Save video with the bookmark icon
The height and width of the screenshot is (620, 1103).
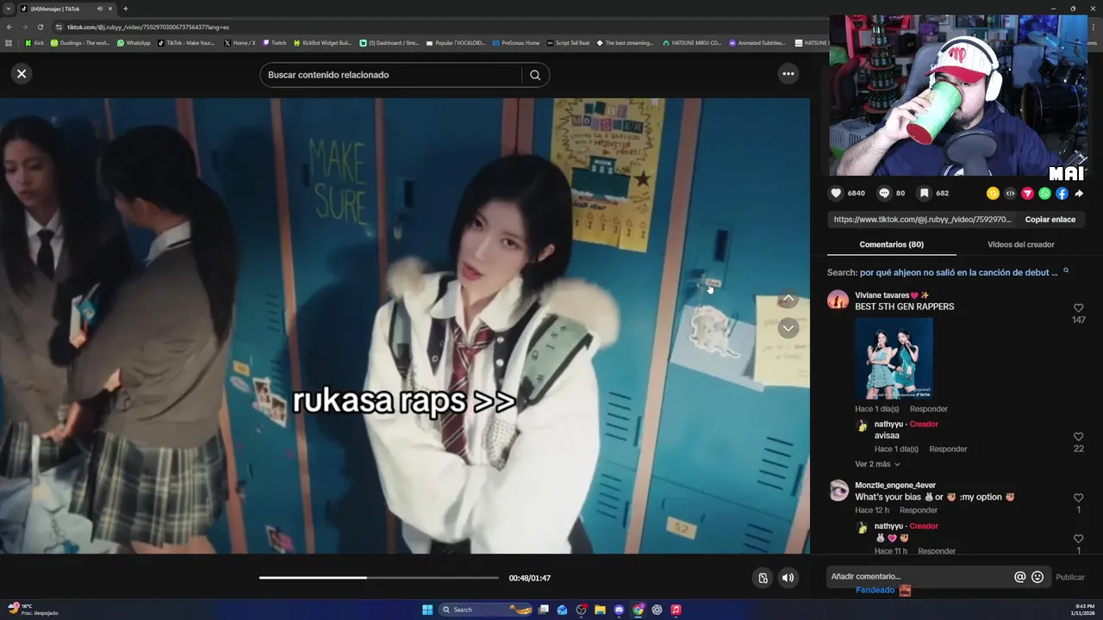point(924,194)
